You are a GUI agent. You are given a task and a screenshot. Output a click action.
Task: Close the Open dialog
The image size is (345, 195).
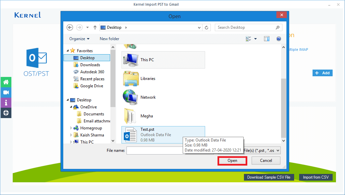pos(281,15)
